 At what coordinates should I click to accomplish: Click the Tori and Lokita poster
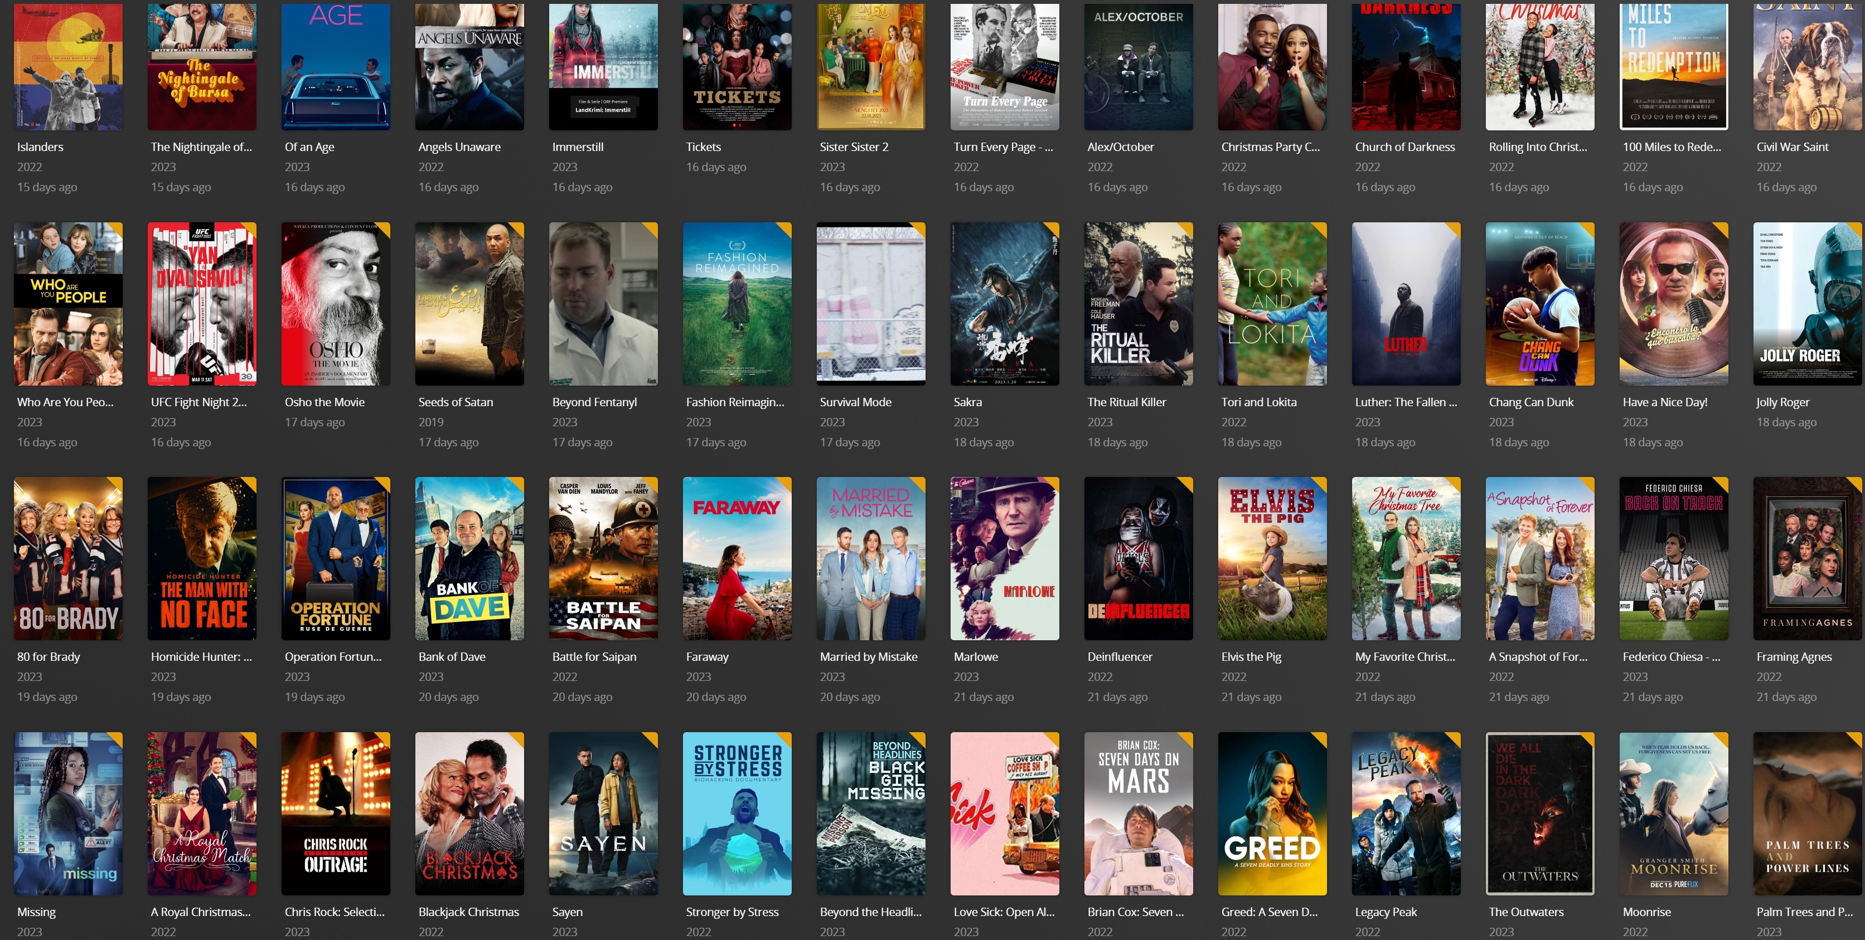[1273, 304]
